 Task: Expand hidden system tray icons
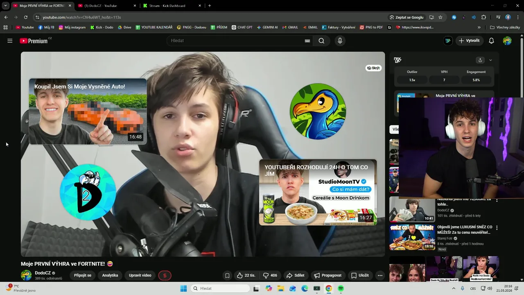[454, 288]
